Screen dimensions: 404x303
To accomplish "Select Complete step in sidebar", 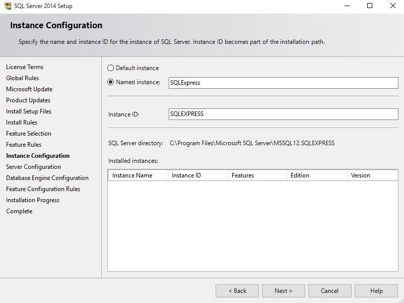I will (x=19, y=211).
